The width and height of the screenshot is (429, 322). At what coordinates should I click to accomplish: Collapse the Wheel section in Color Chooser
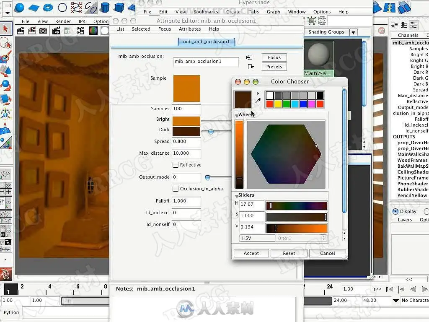[237, 115]
